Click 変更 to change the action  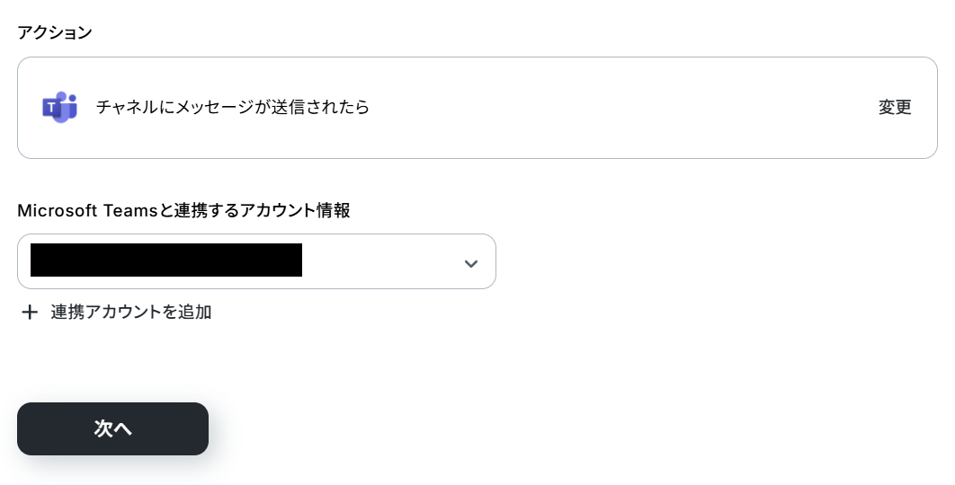(895, 107)
